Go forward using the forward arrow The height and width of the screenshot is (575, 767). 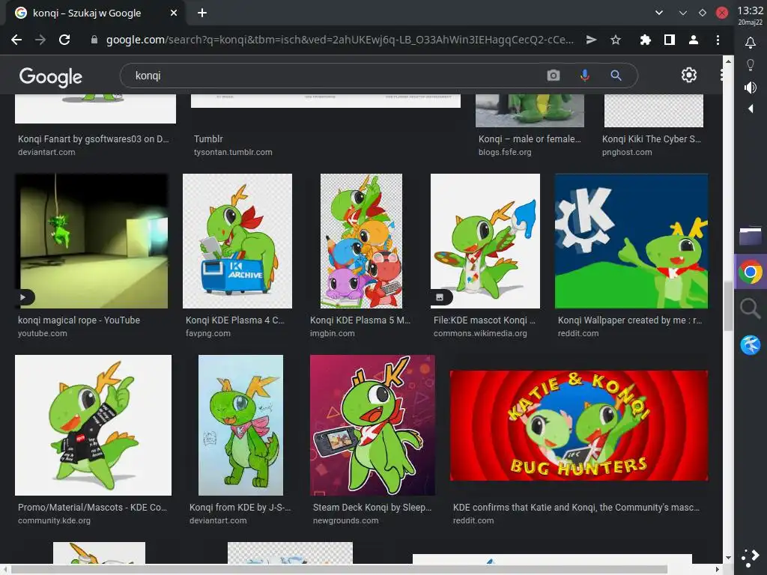(40, 40)
